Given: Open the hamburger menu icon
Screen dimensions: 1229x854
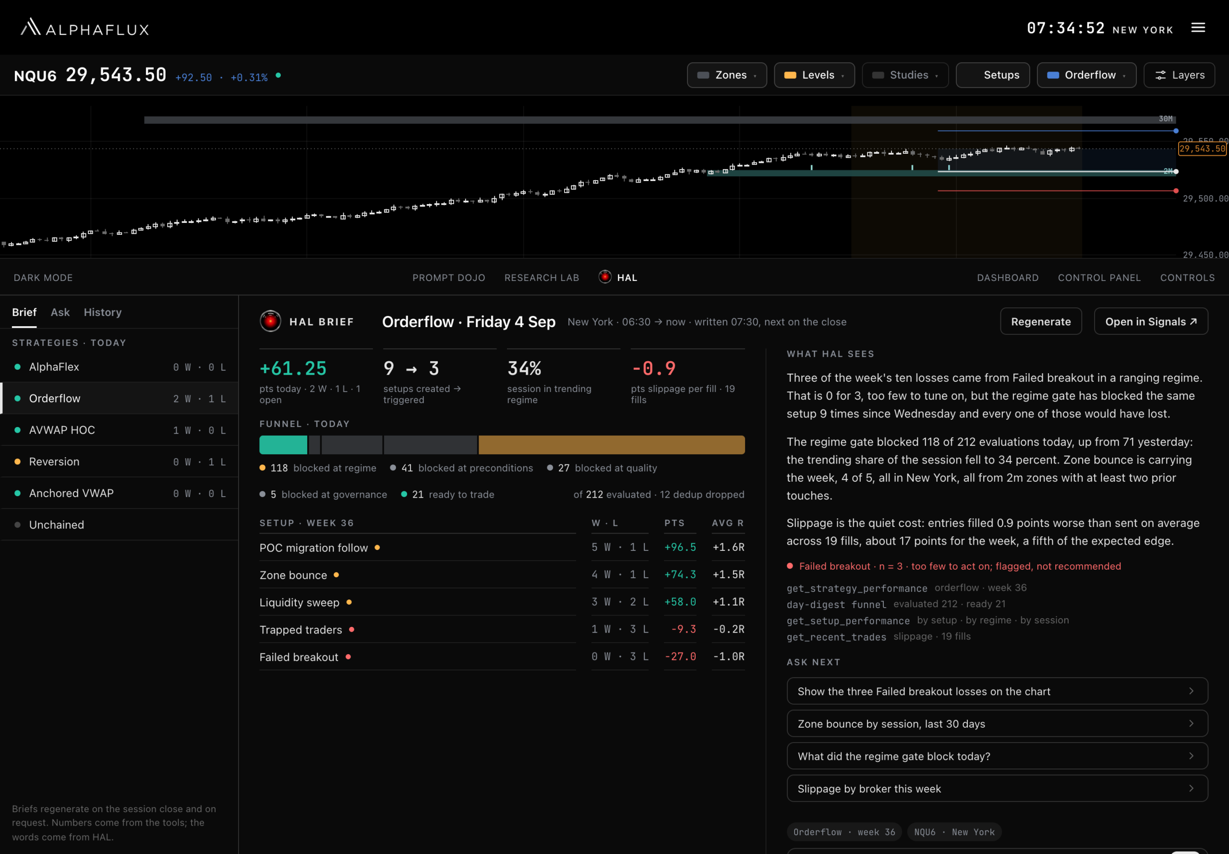Looking at the screenshot, I should 1198,27.
